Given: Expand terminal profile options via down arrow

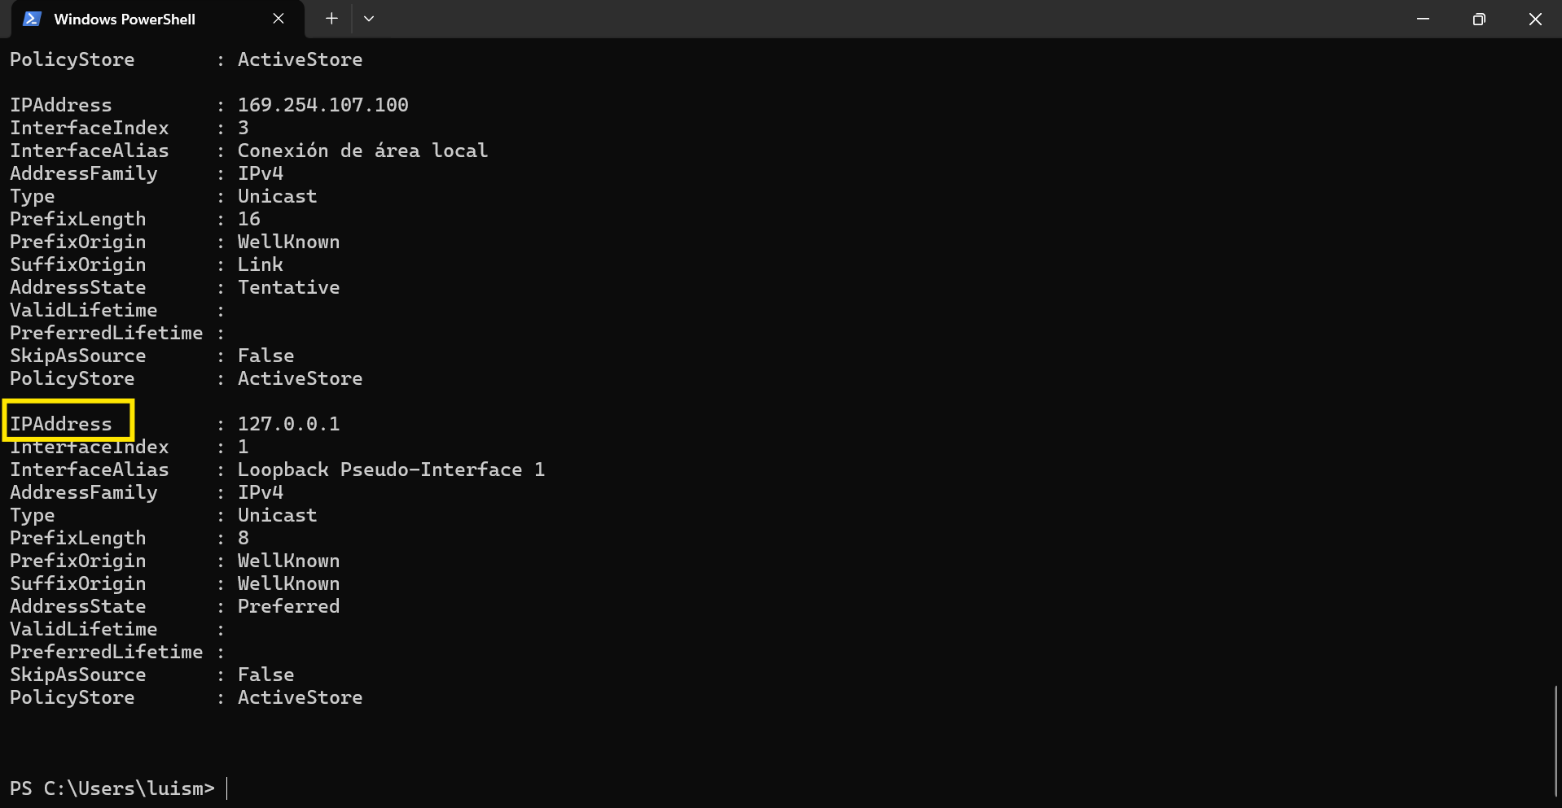Looking at the screenshot, I should tap(369, 18).
